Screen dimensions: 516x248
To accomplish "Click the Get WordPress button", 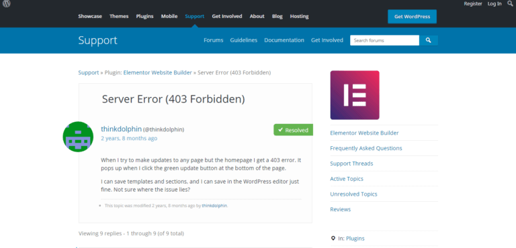I will (x=412, y=17).
